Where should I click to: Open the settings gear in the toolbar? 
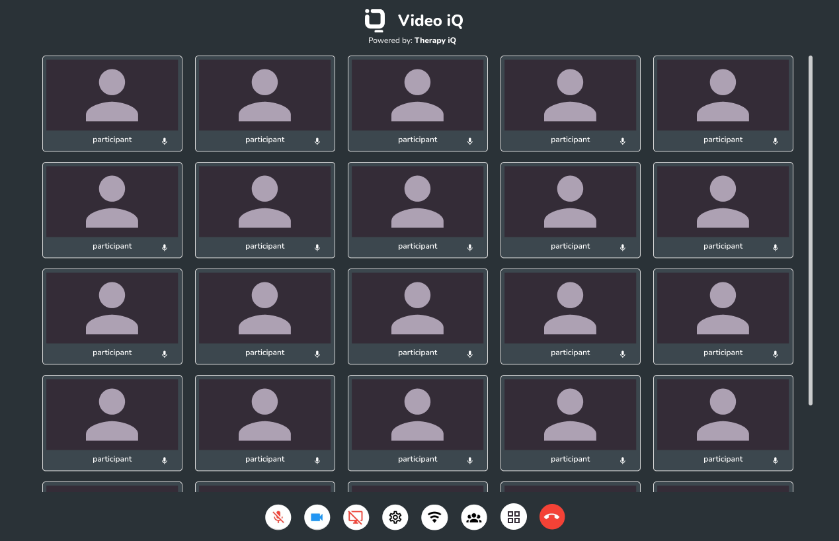395,517
